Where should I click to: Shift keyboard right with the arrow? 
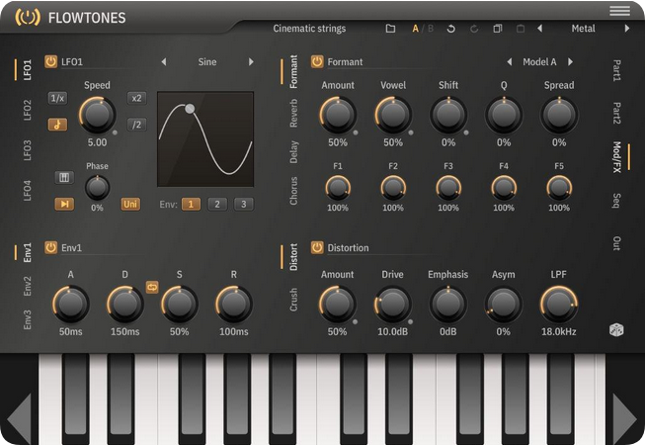tap(624, 418)
